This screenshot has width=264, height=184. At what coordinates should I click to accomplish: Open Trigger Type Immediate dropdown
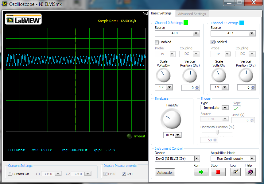pyautogui.click(x=225, y=107)
